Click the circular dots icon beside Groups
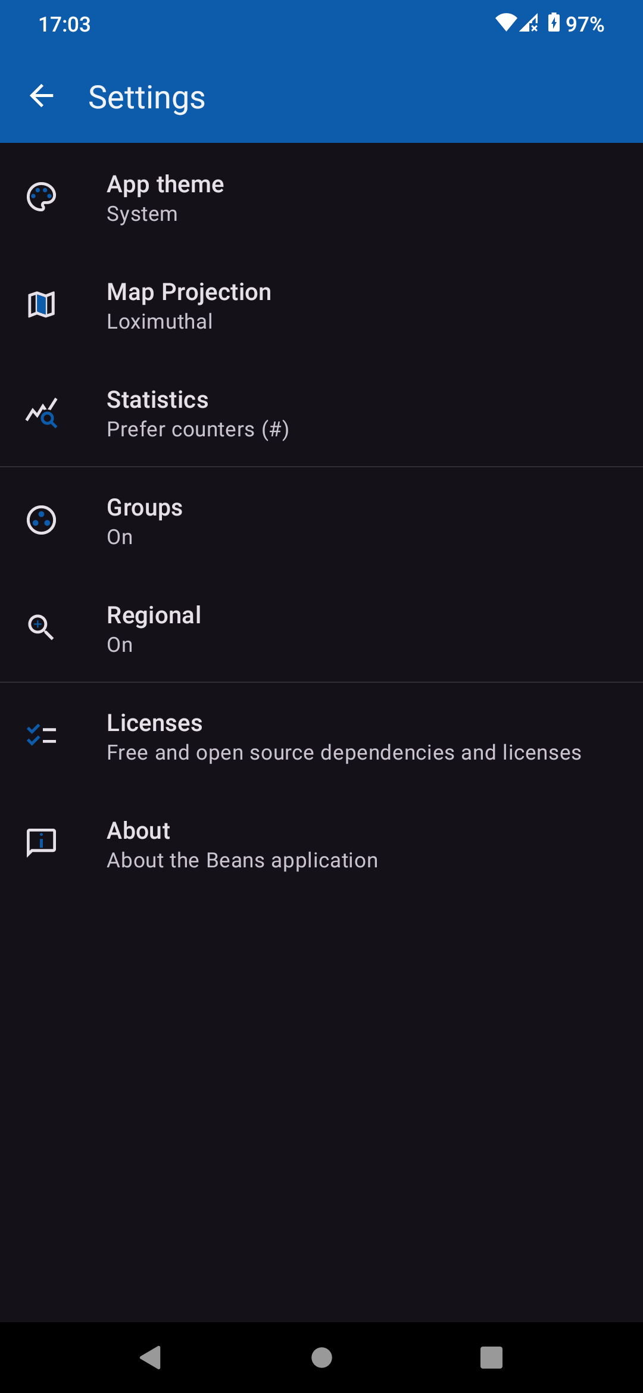The height and width of the screenshot is (1393, 643). (42, 520)
